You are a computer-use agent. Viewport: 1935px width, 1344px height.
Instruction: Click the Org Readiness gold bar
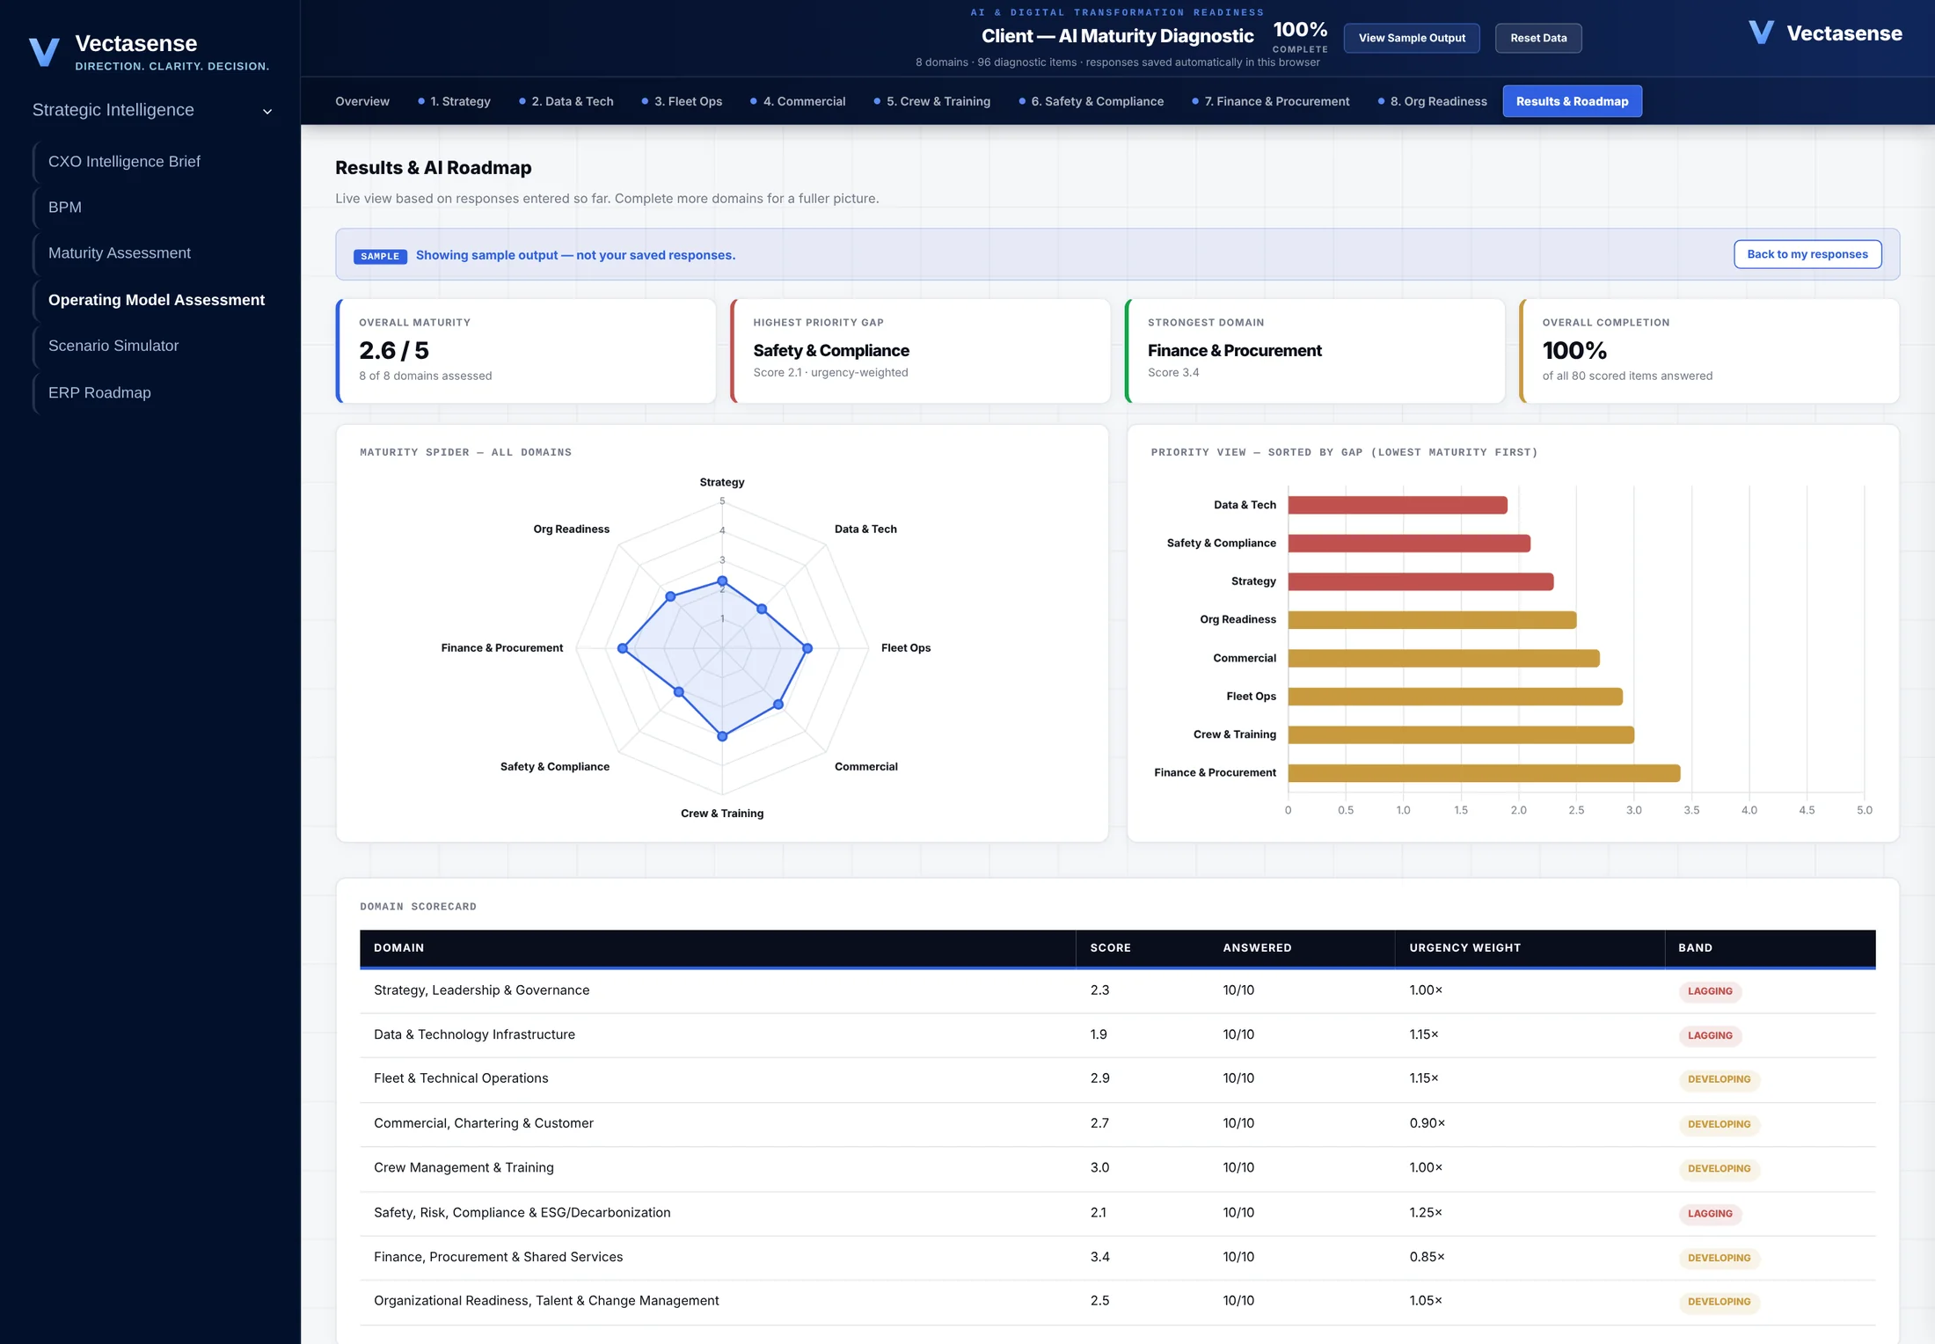[1432, 620]
